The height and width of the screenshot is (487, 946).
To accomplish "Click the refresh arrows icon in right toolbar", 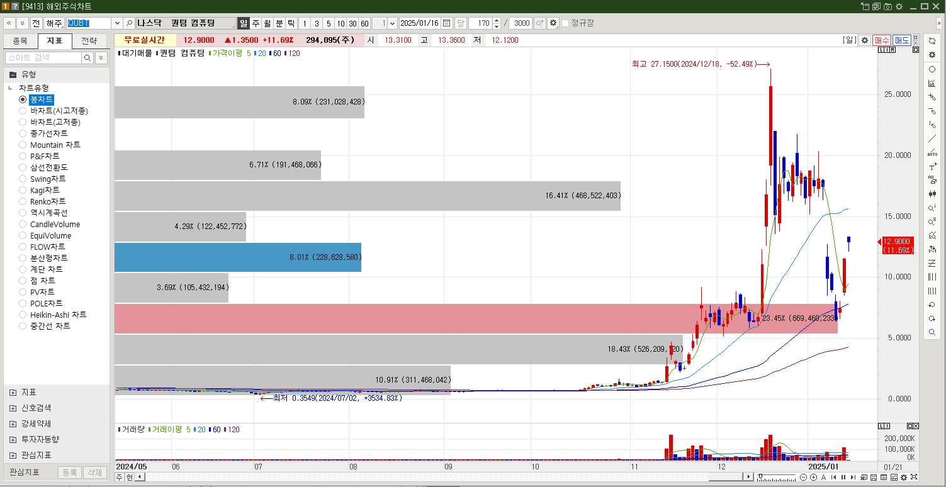I will [x=932, y=41].
